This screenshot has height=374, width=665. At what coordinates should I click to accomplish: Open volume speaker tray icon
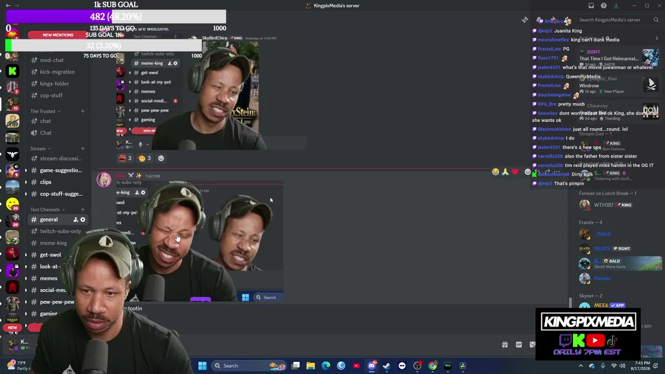coord(622,366)
